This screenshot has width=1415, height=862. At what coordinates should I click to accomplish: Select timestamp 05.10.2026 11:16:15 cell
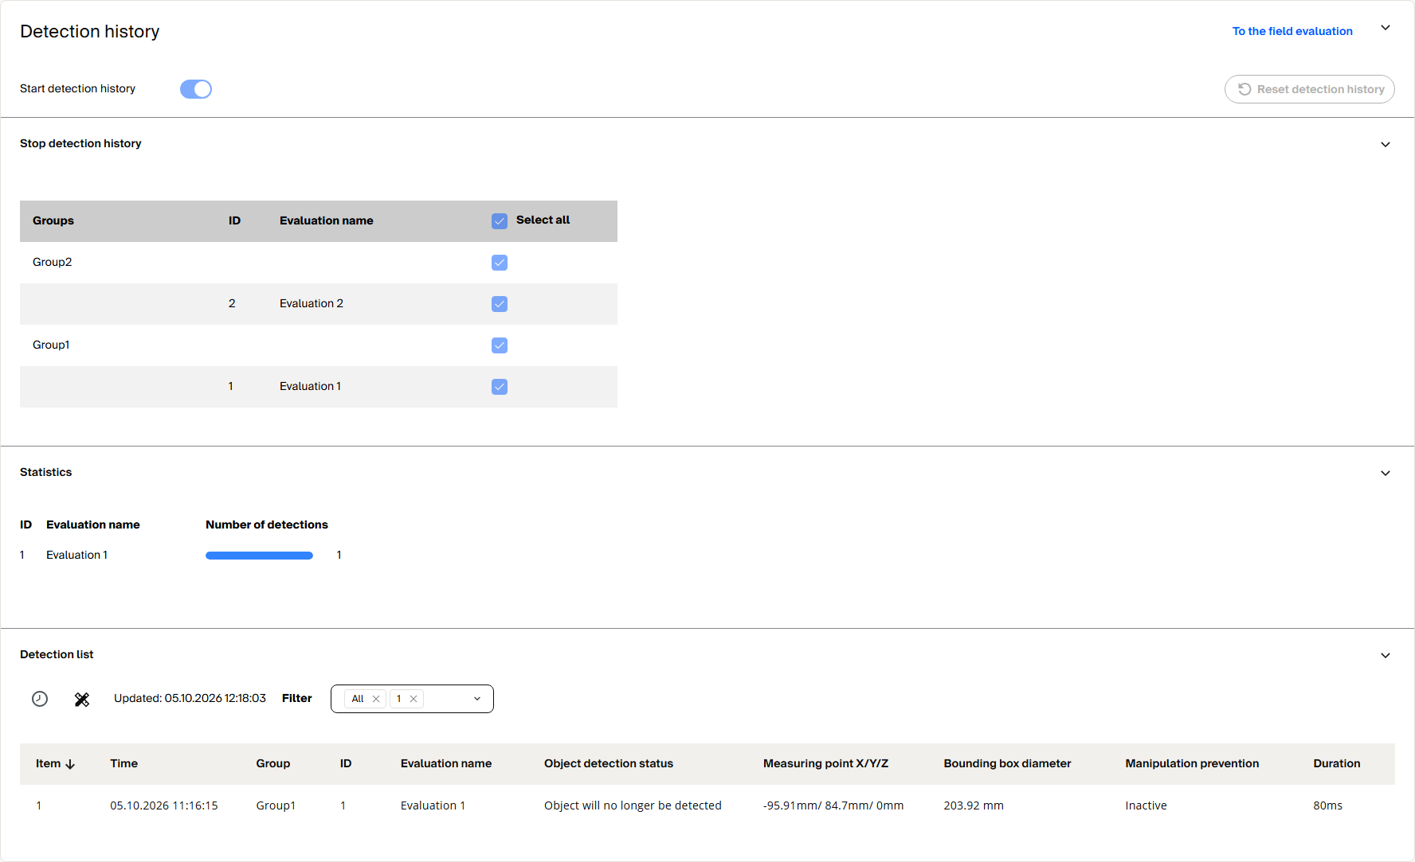164,805
